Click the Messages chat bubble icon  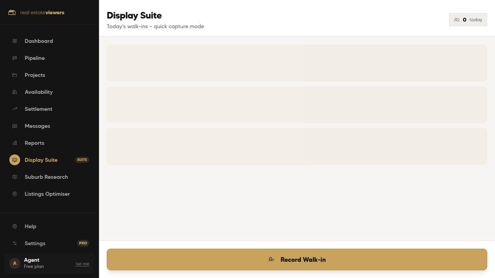[15, 126]
